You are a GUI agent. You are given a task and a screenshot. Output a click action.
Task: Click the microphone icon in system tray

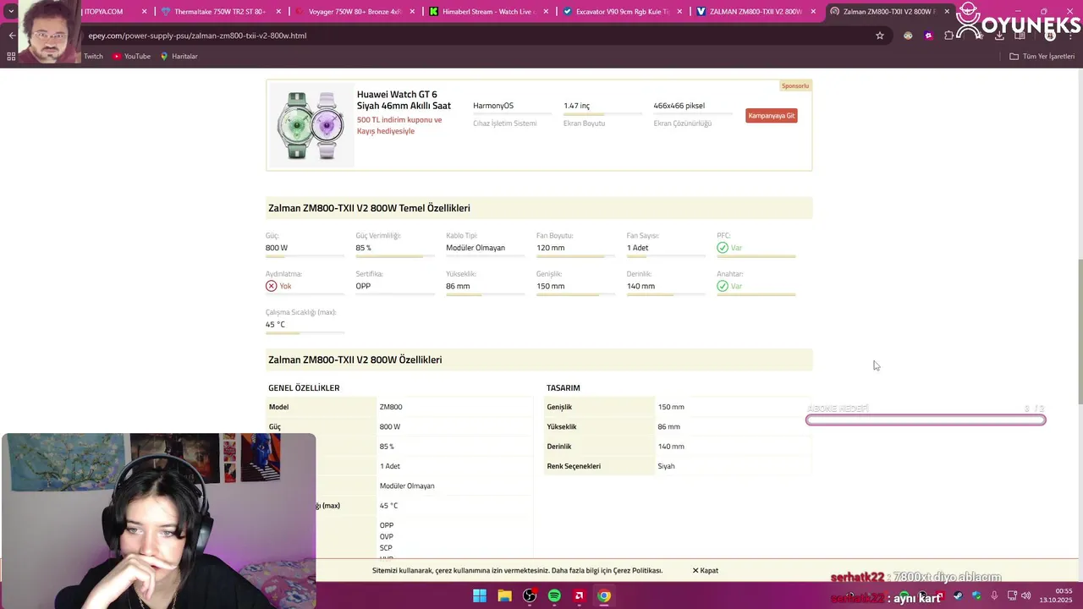click(994, 595)
